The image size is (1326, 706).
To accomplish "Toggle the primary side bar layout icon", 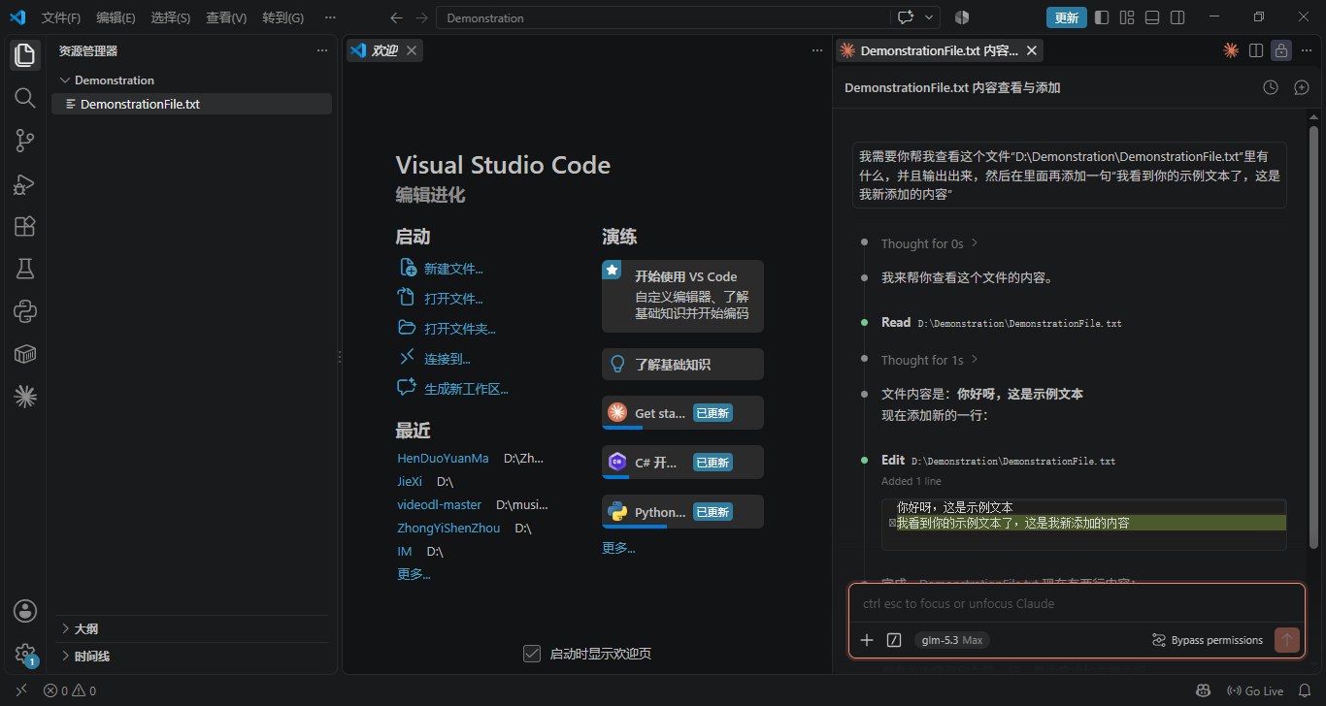I will click(1102, 17).
